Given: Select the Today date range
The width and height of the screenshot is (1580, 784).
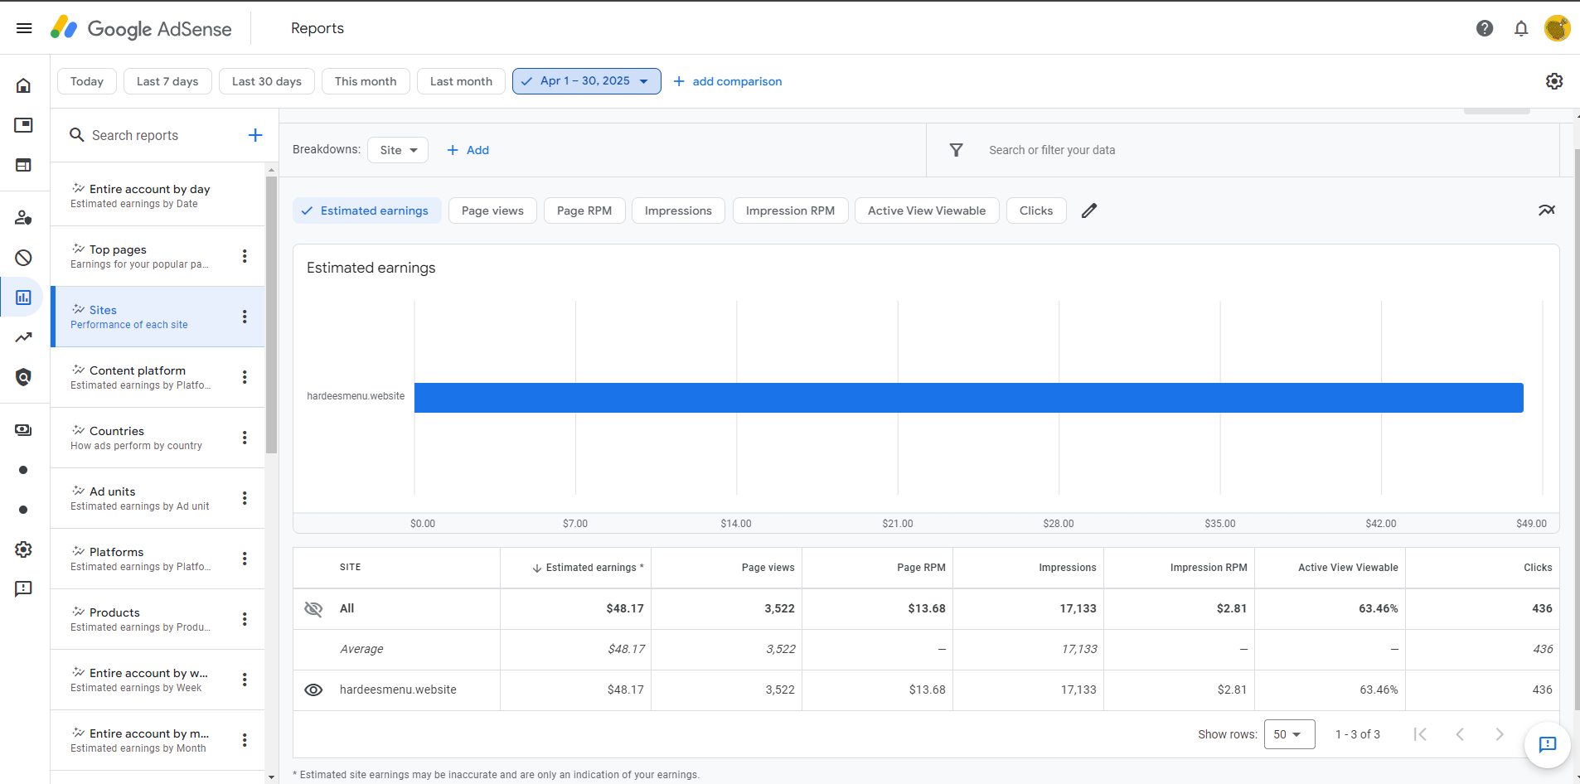Looking at the screenshot, I should [87, 81].
